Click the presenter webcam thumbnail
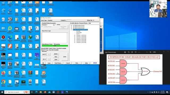Viewport: 170px width, 95px height. click(x=158, y=9)
